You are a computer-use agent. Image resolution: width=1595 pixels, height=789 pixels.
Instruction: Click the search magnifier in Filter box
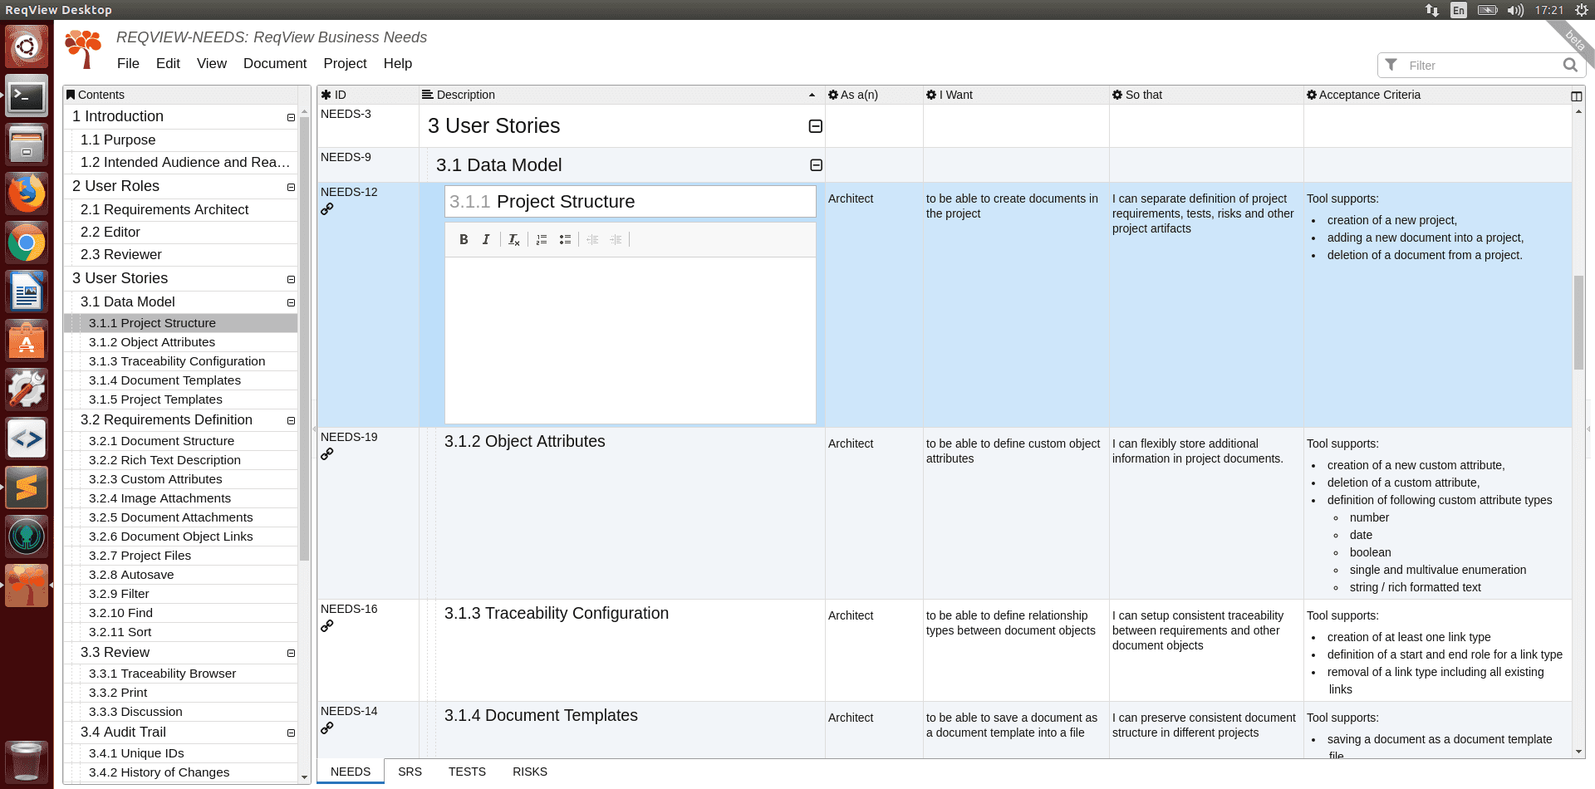click(1570, 65)
